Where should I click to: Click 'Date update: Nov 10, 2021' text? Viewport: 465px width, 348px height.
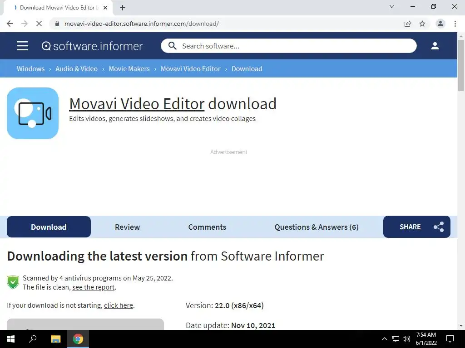tap(230, 325)
